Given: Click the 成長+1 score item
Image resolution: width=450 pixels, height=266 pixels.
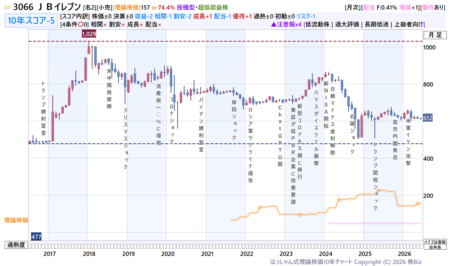Looking at the screenshot, I should pos(203,16).
